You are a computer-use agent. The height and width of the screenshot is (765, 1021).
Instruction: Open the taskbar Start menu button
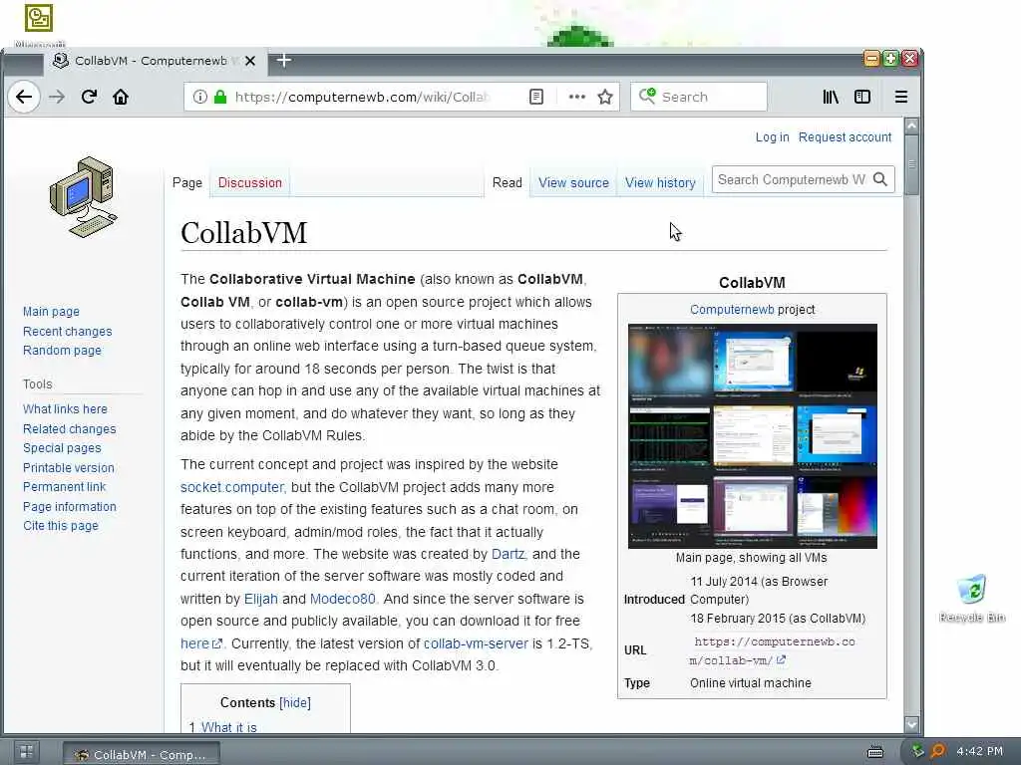tap(26, 753)
